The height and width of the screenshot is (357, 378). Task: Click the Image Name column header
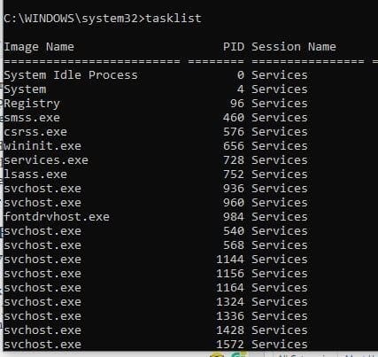(x=39, y=47)
